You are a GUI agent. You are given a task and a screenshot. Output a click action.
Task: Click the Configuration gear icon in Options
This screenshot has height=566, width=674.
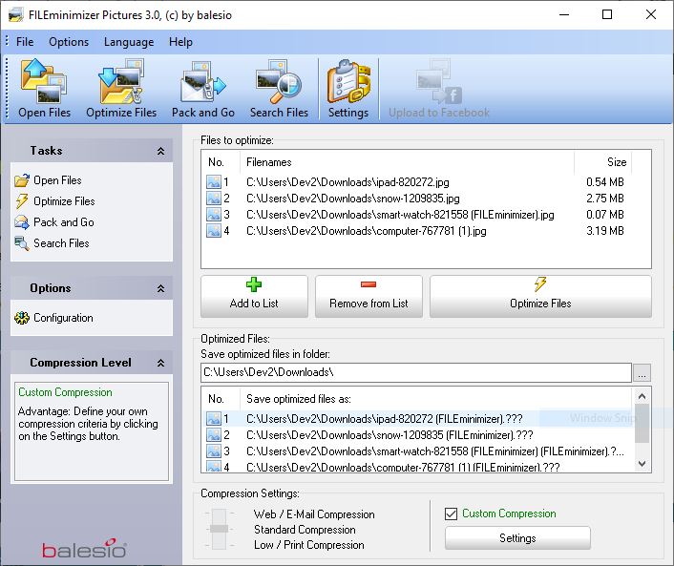click(x=22, y=318)
